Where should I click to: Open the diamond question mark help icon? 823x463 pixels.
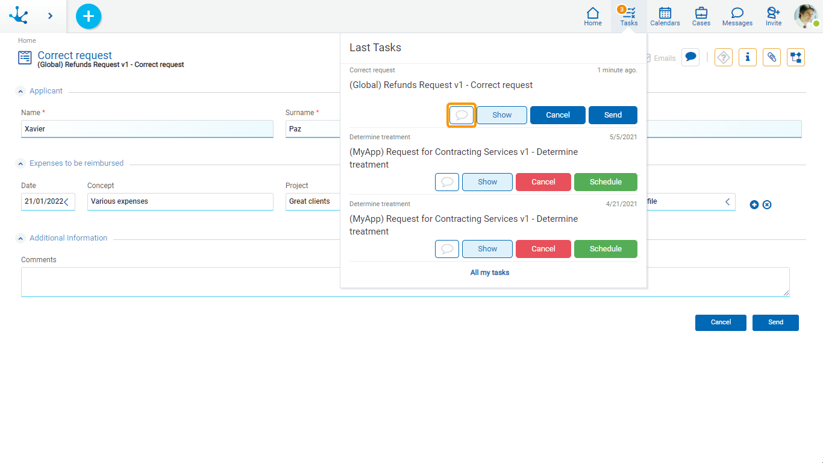click(723, 57)
